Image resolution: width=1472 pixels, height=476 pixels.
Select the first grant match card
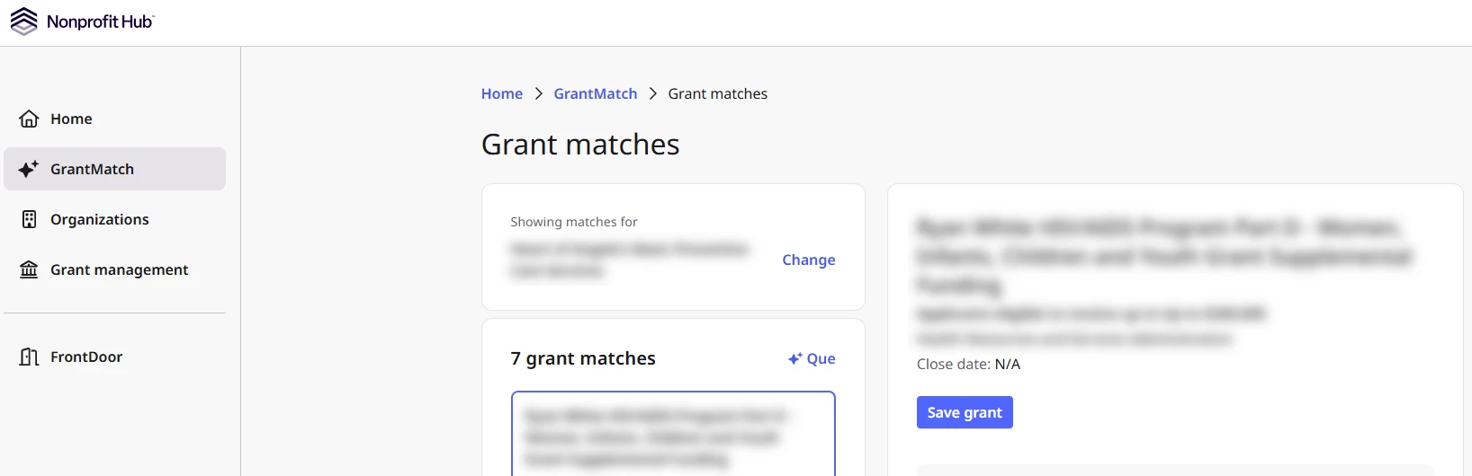click(x=673, y=434)
